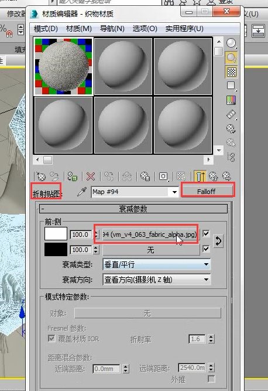Click the white front color swatch

pos(56,234)
